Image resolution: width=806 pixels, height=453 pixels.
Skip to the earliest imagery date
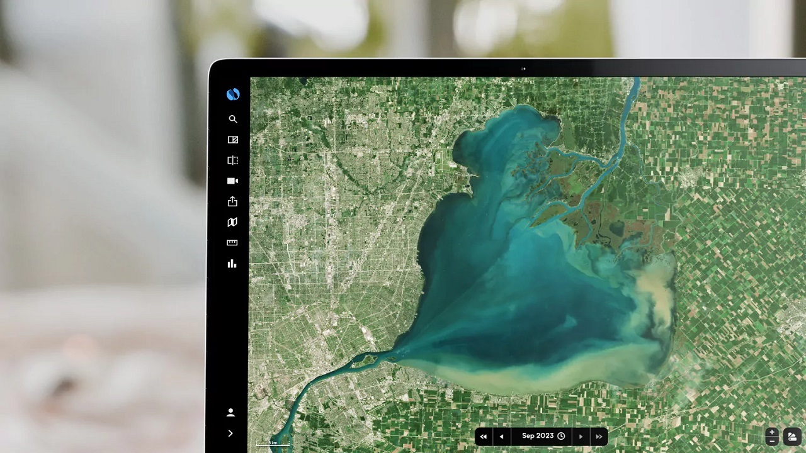[x=484, y=436]
